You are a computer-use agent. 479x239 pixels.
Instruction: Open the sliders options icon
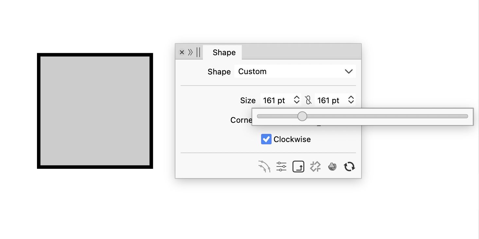click(281, 167)
